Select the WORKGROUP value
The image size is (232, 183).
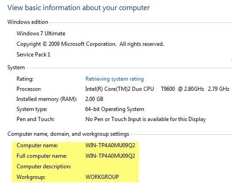(x=102, y=177)
